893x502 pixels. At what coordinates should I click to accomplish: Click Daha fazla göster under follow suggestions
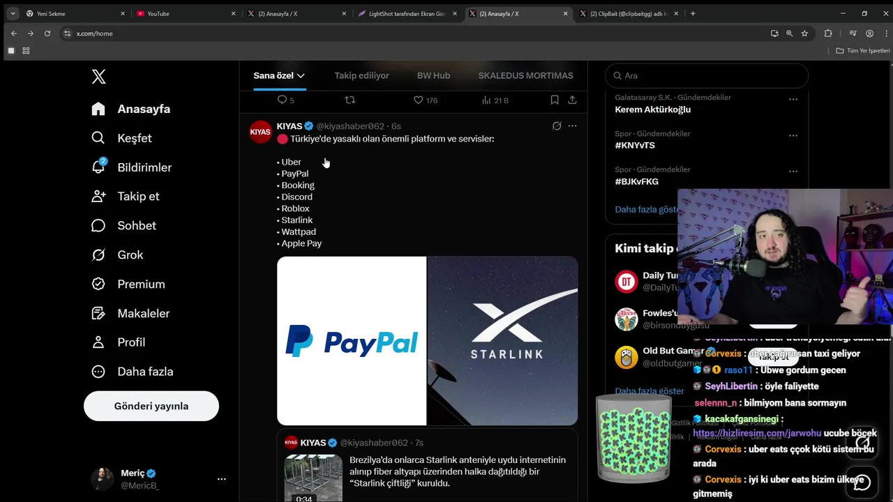(650, 391)
